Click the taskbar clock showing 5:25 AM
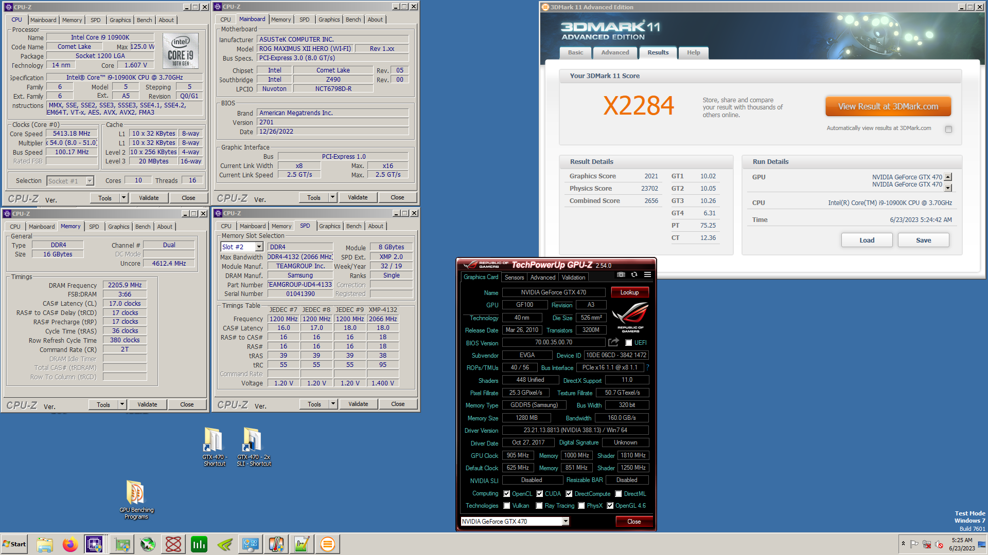Screen dimensions: 988x555 [x=962, y=544]
